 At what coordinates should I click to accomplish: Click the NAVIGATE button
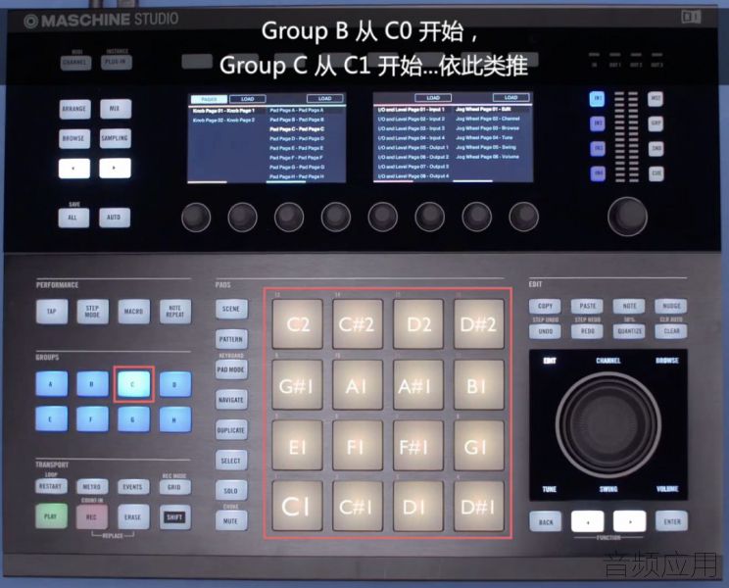231,400
